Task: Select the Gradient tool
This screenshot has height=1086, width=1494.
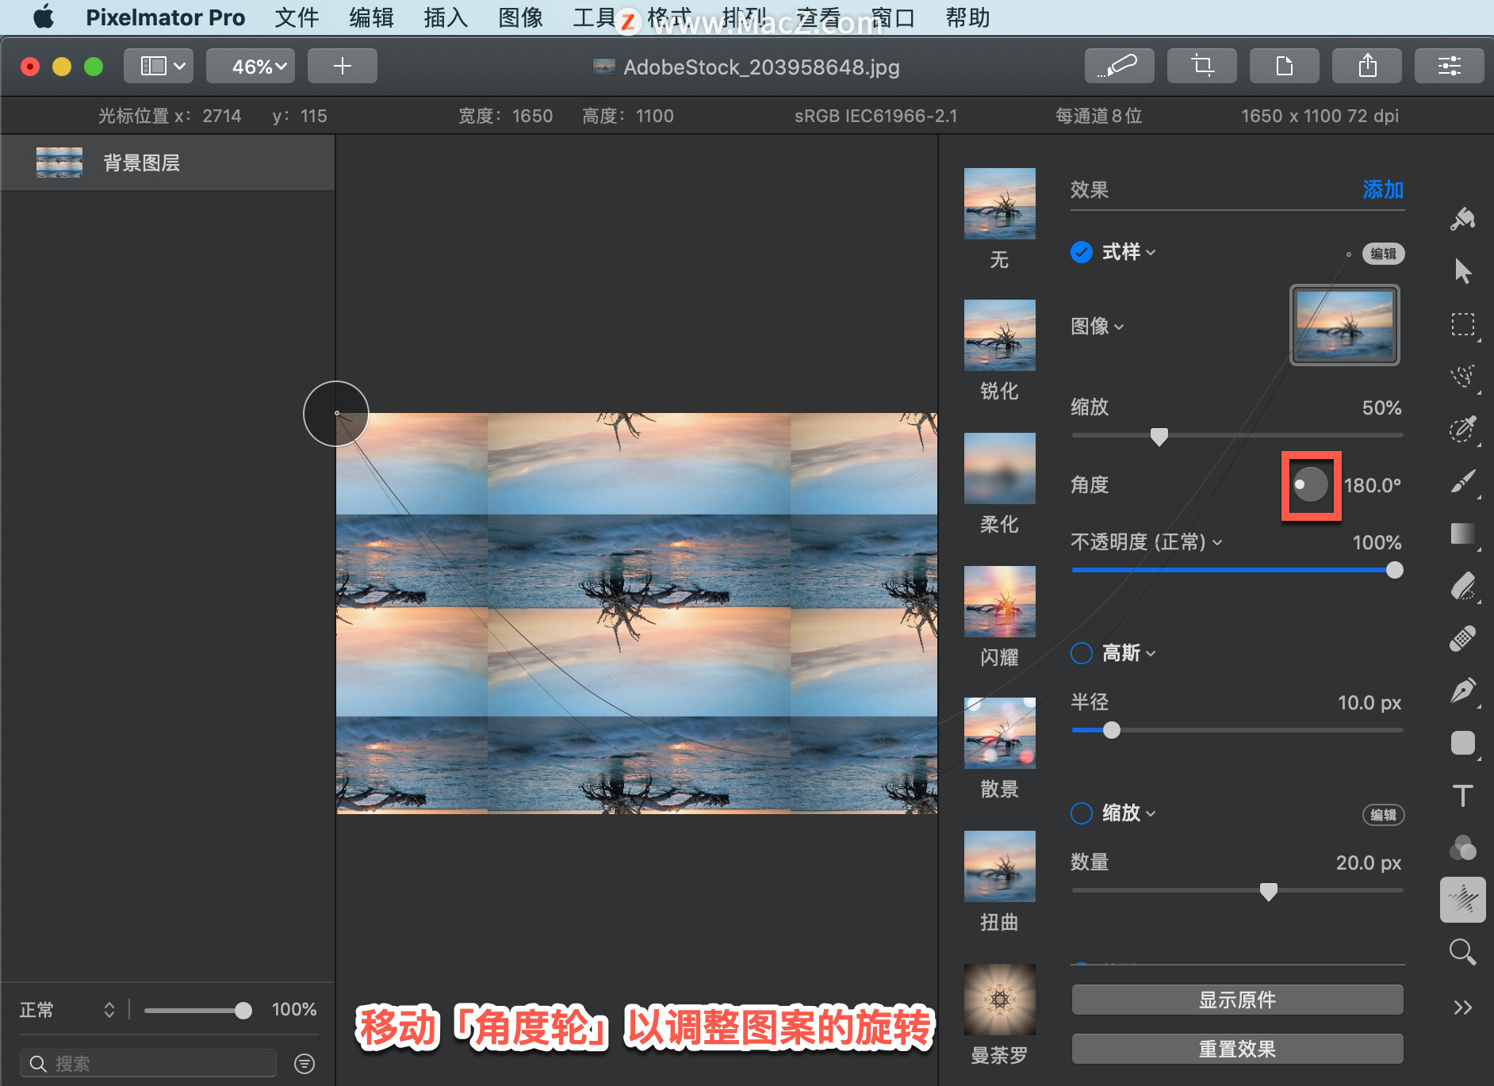Action: (x=1462, y=533)
